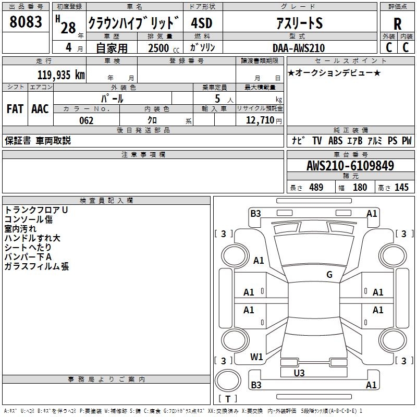Click the G windshield chip marker

(x=329, y=275)
